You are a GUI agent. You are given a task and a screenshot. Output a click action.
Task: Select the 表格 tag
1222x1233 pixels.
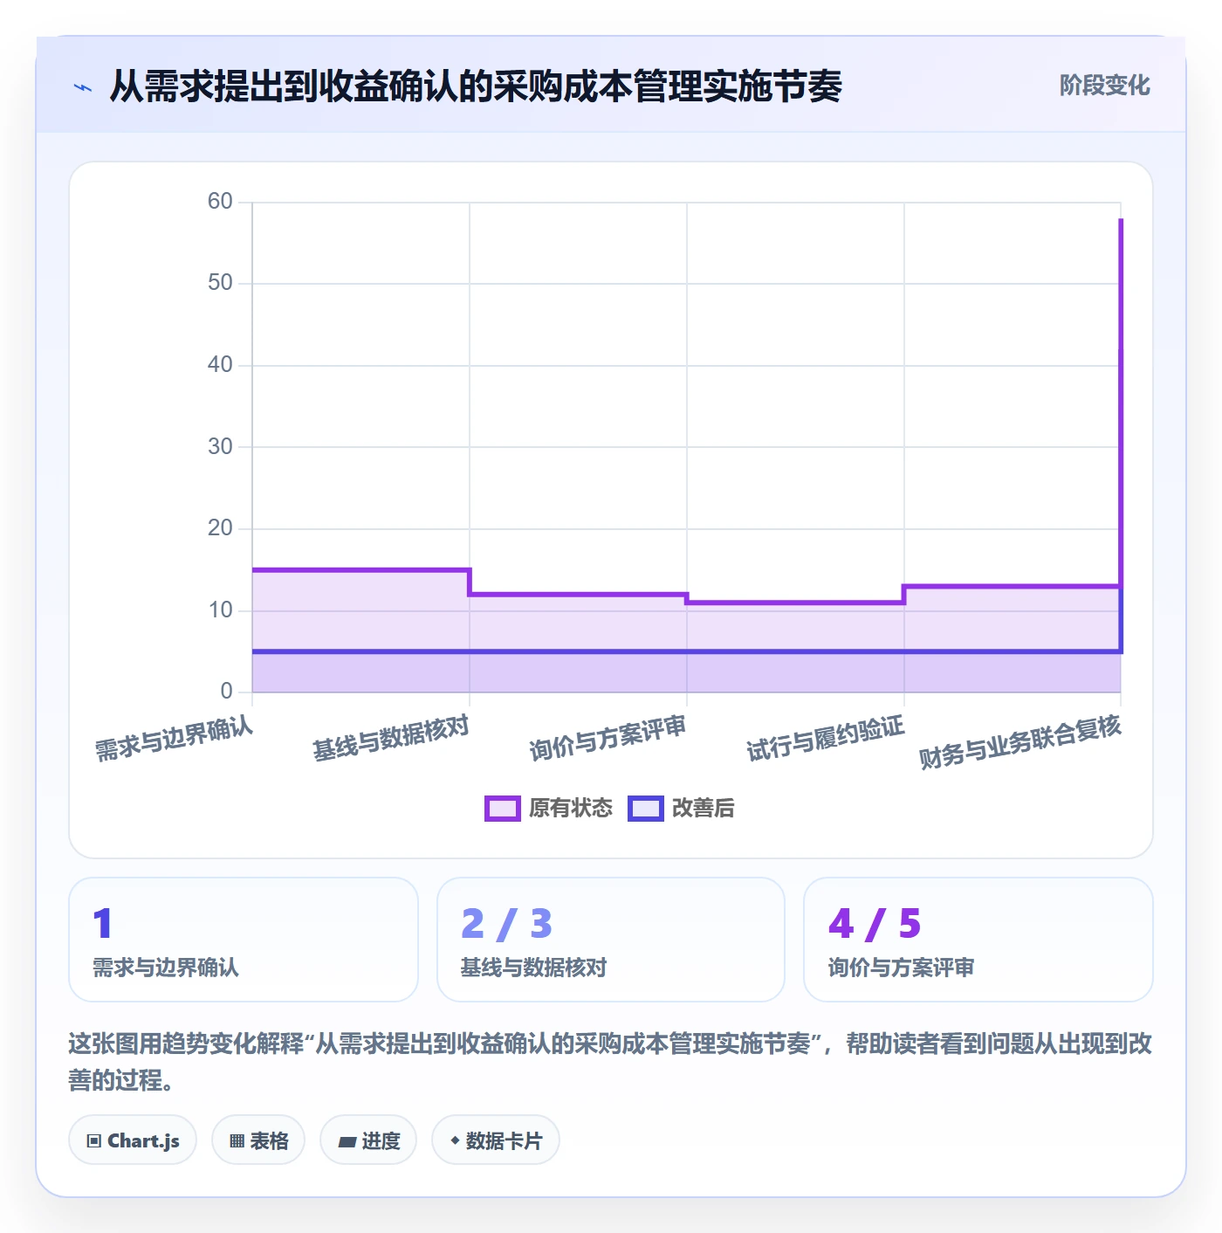(258, 1140)
